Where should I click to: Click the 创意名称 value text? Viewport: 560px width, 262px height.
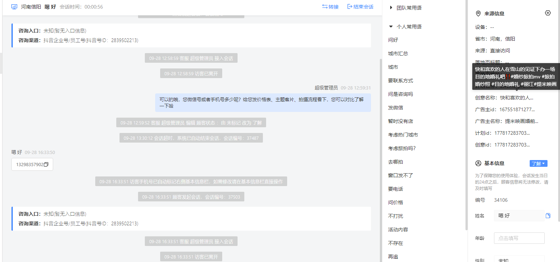pos(516,98)
